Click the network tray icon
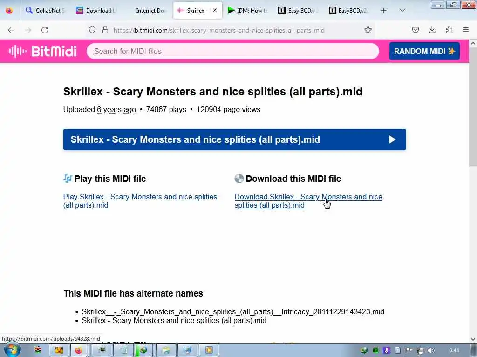Viewport: 477px width, 357px height. pyautogui.click(x=420, y=350)
